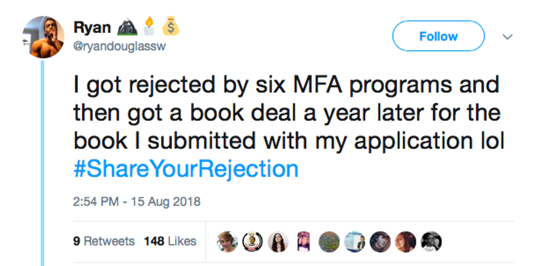Click the 2:54 PM - 15 Aug 2018 timestamp
This screenshot has height=266, width=539.
[x=136, y=202]
